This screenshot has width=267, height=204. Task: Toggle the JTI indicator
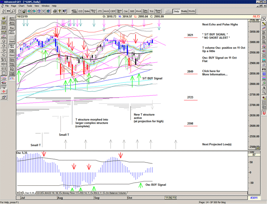pos(100,11)
